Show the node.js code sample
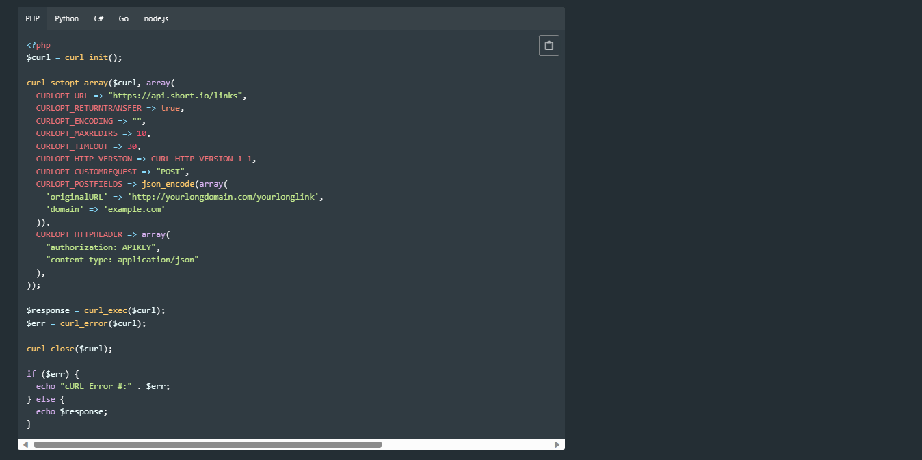Viewport: 922px width, 460px height. 156,18
